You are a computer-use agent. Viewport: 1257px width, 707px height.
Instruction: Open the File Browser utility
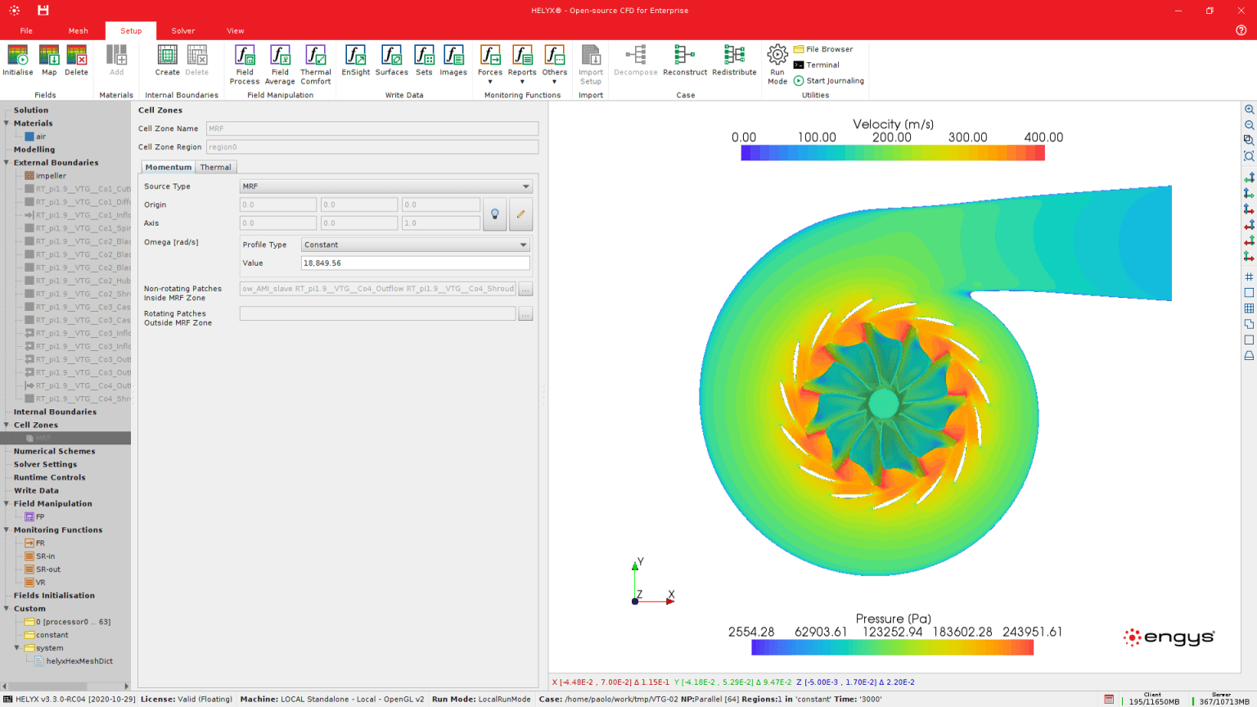click(x=829, y=49)
